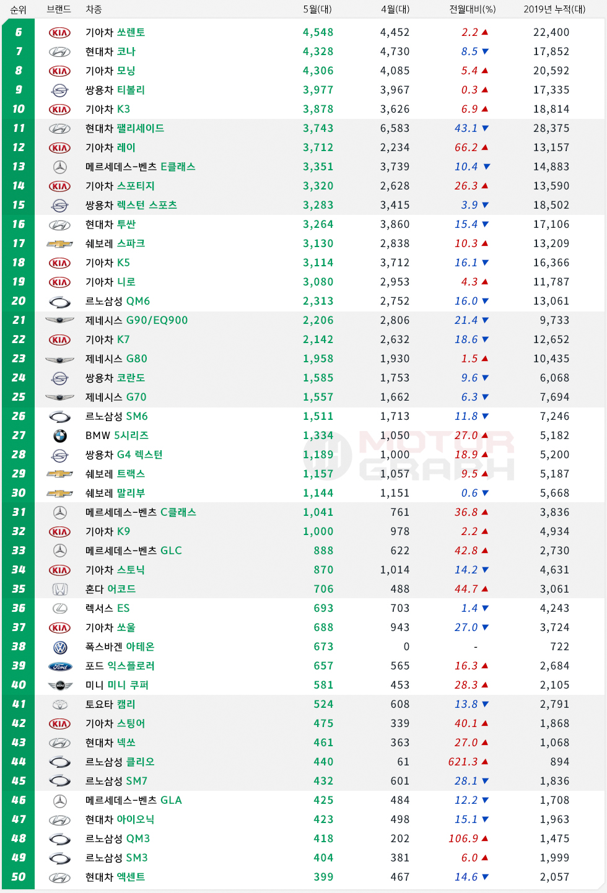The image size is (607, 893).
Task: Click the BMW logo icon
Action: point(60,436)
